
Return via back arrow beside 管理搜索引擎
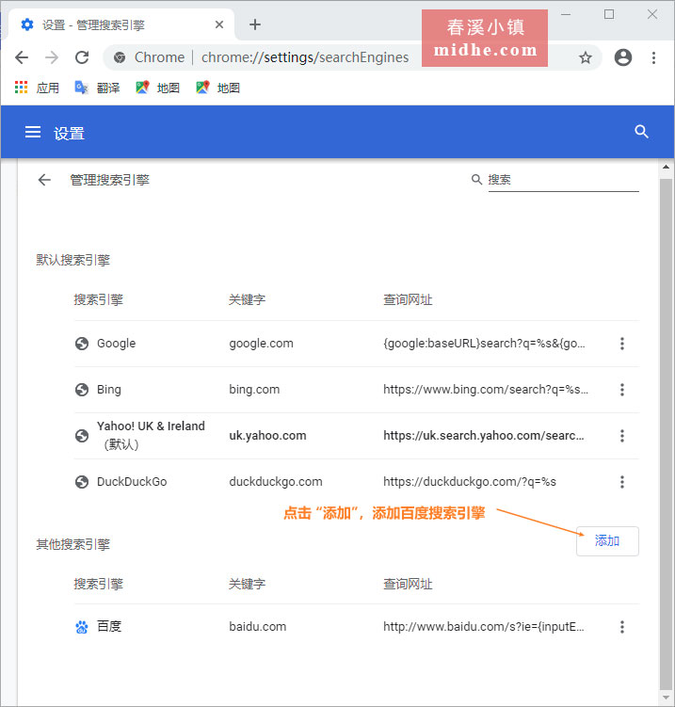click(x=44, y=180)
